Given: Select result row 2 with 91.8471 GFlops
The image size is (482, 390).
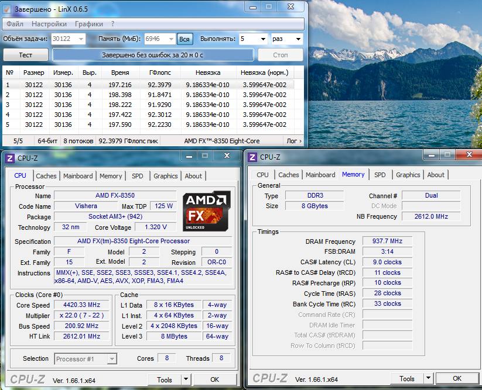Looking at the screenshot, I should (x=148, y=95).
